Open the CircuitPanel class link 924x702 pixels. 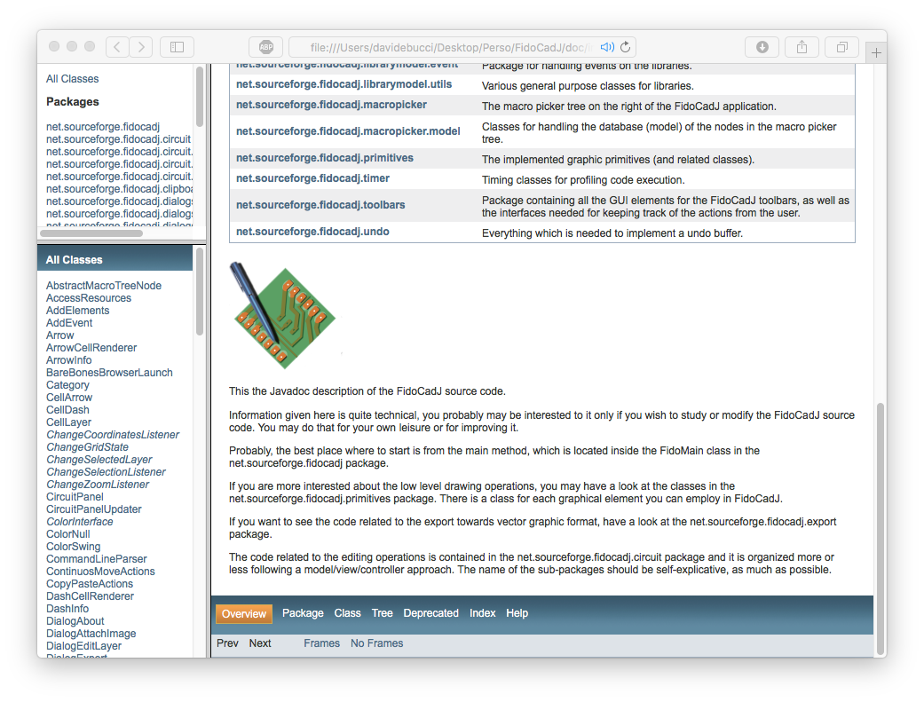pyautogui.click(x=75, y=497)
